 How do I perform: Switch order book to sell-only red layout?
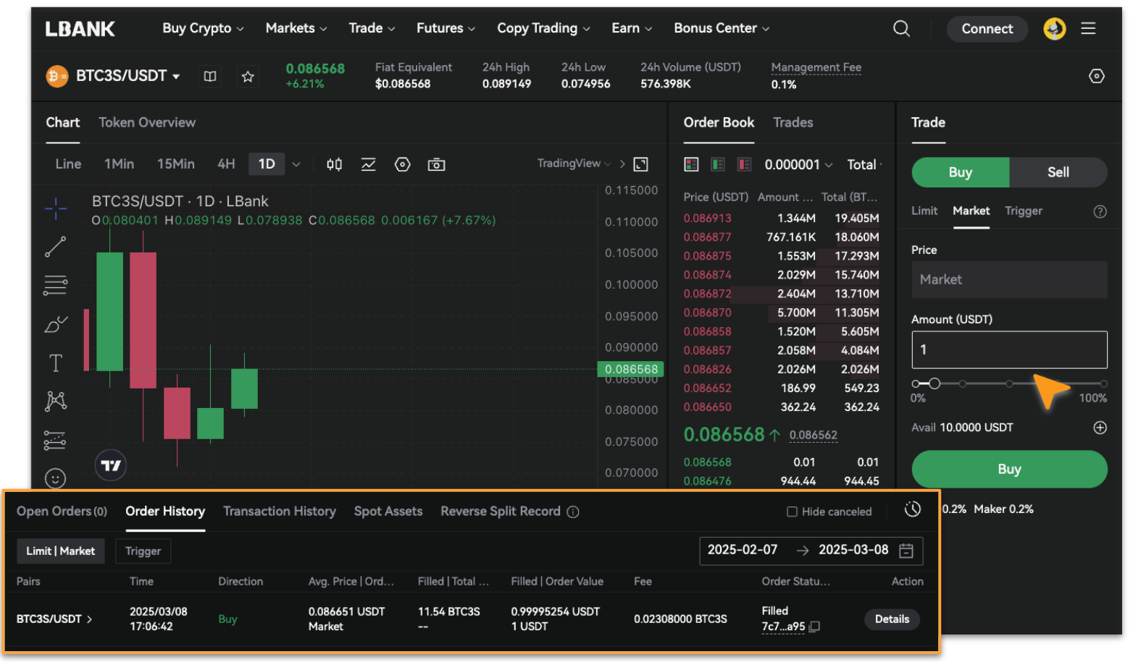point(743,164)
